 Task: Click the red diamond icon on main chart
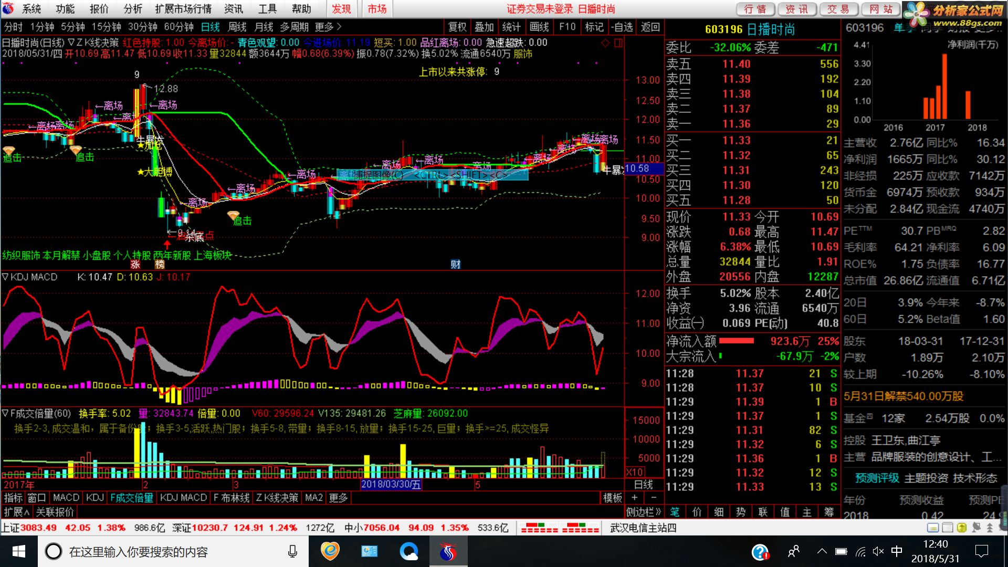[x=605, y=43]
